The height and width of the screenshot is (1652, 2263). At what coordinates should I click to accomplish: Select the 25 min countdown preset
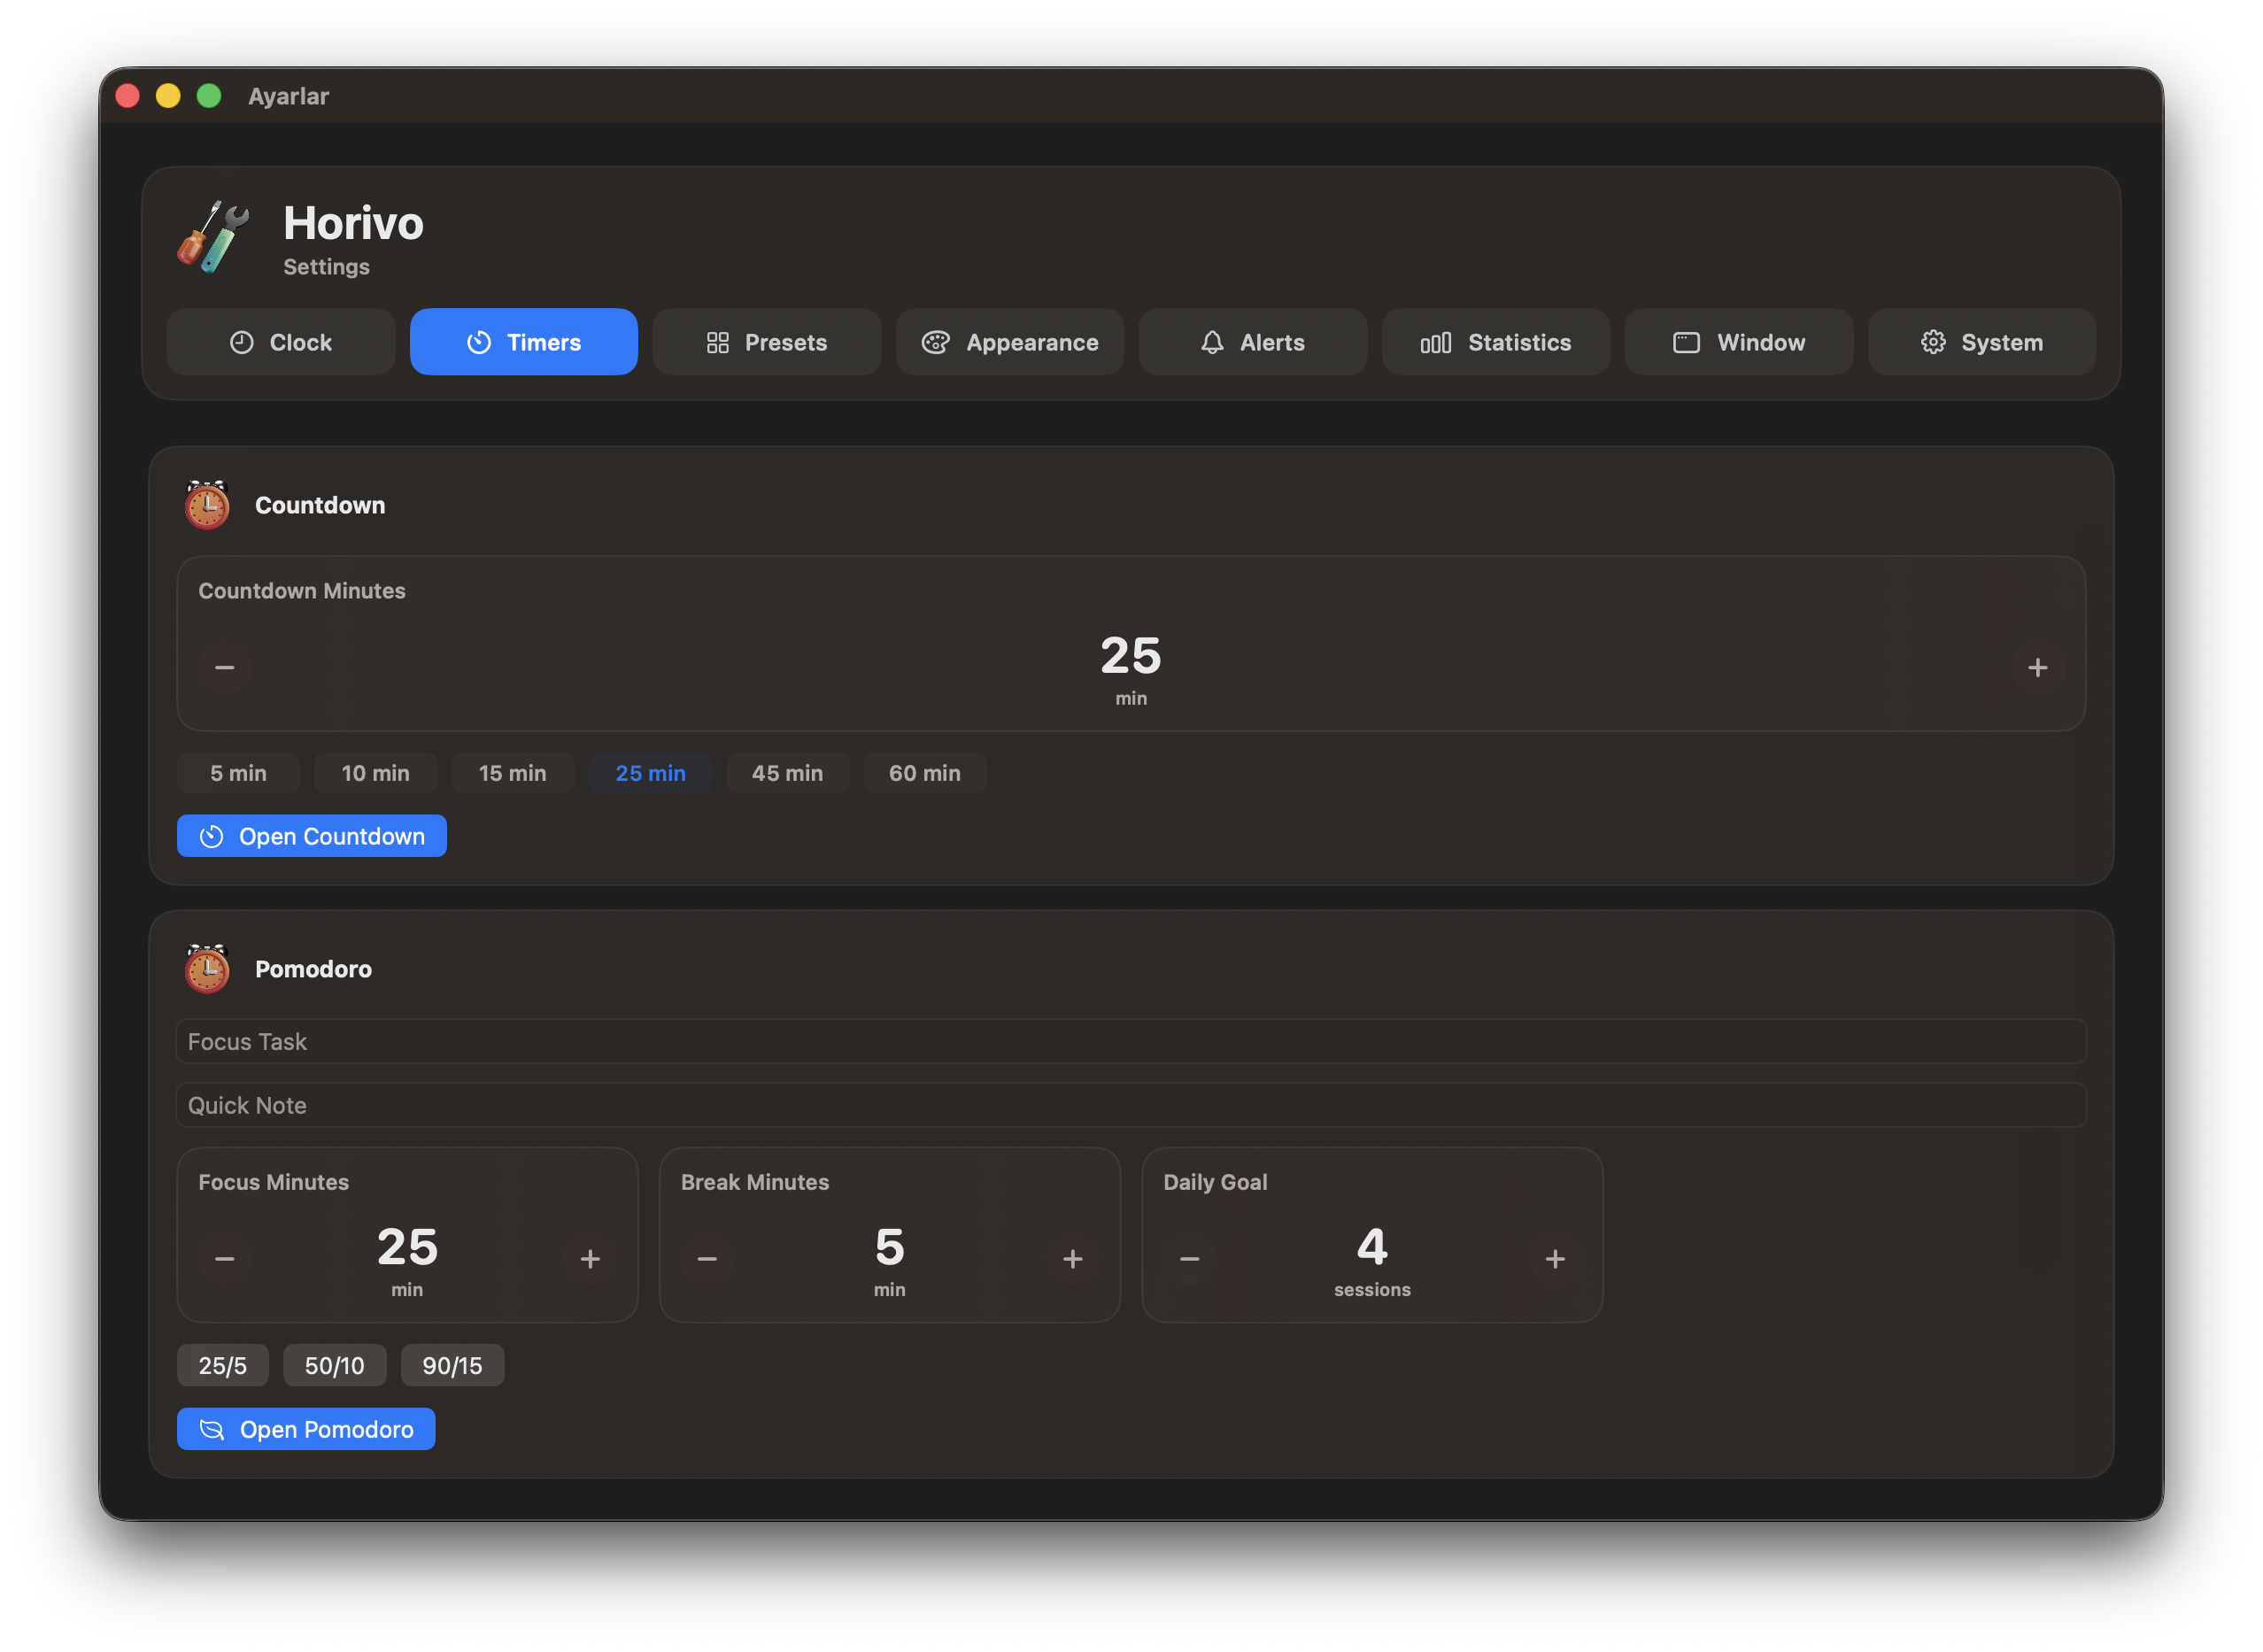tap(650, 773)
